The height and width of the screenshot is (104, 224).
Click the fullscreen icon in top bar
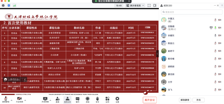(149, 5)
